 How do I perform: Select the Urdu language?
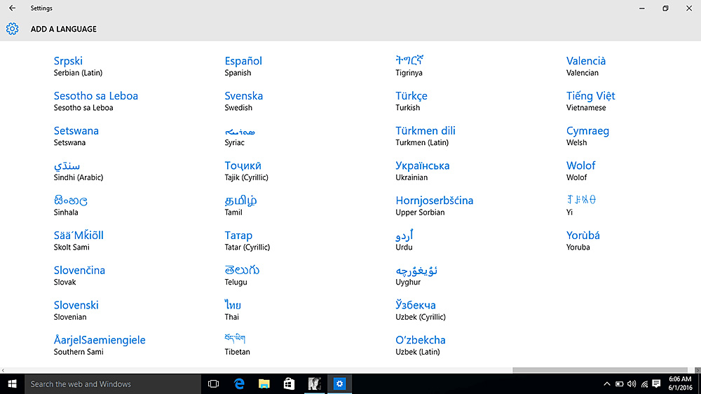point(404,240)
